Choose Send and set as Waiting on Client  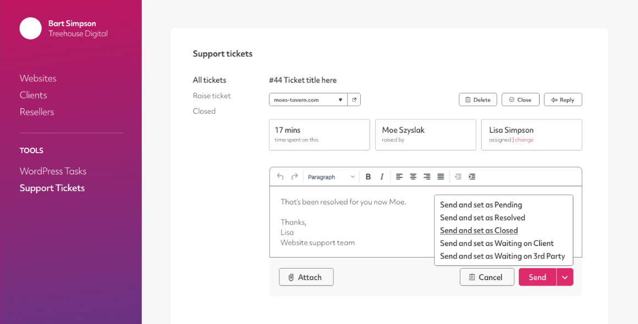coord(497,244)
